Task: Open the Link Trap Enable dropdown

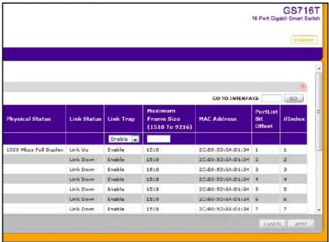Action: (124, 139)
